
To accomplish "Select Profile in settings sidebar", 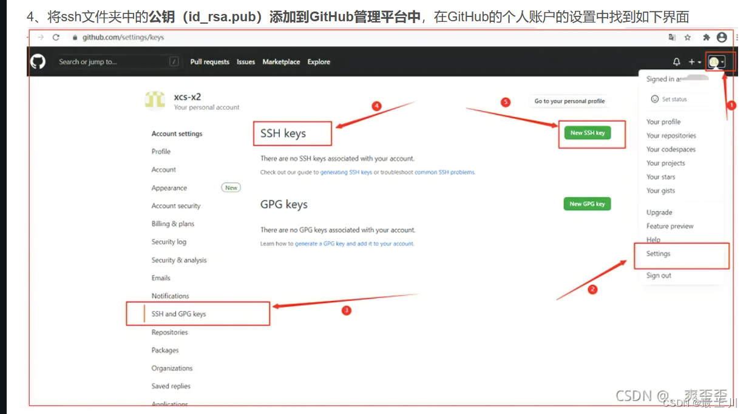I will click(x=161, y=152).
